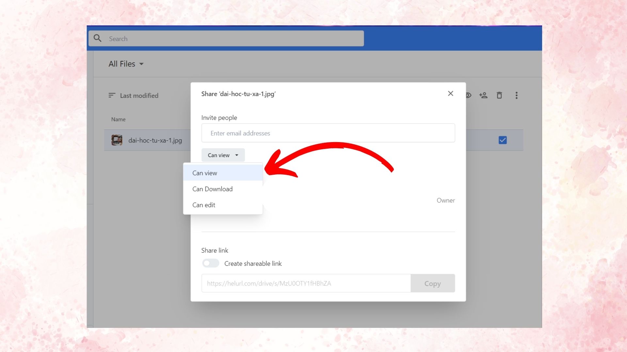Click the Enter email addresses field

328,133
